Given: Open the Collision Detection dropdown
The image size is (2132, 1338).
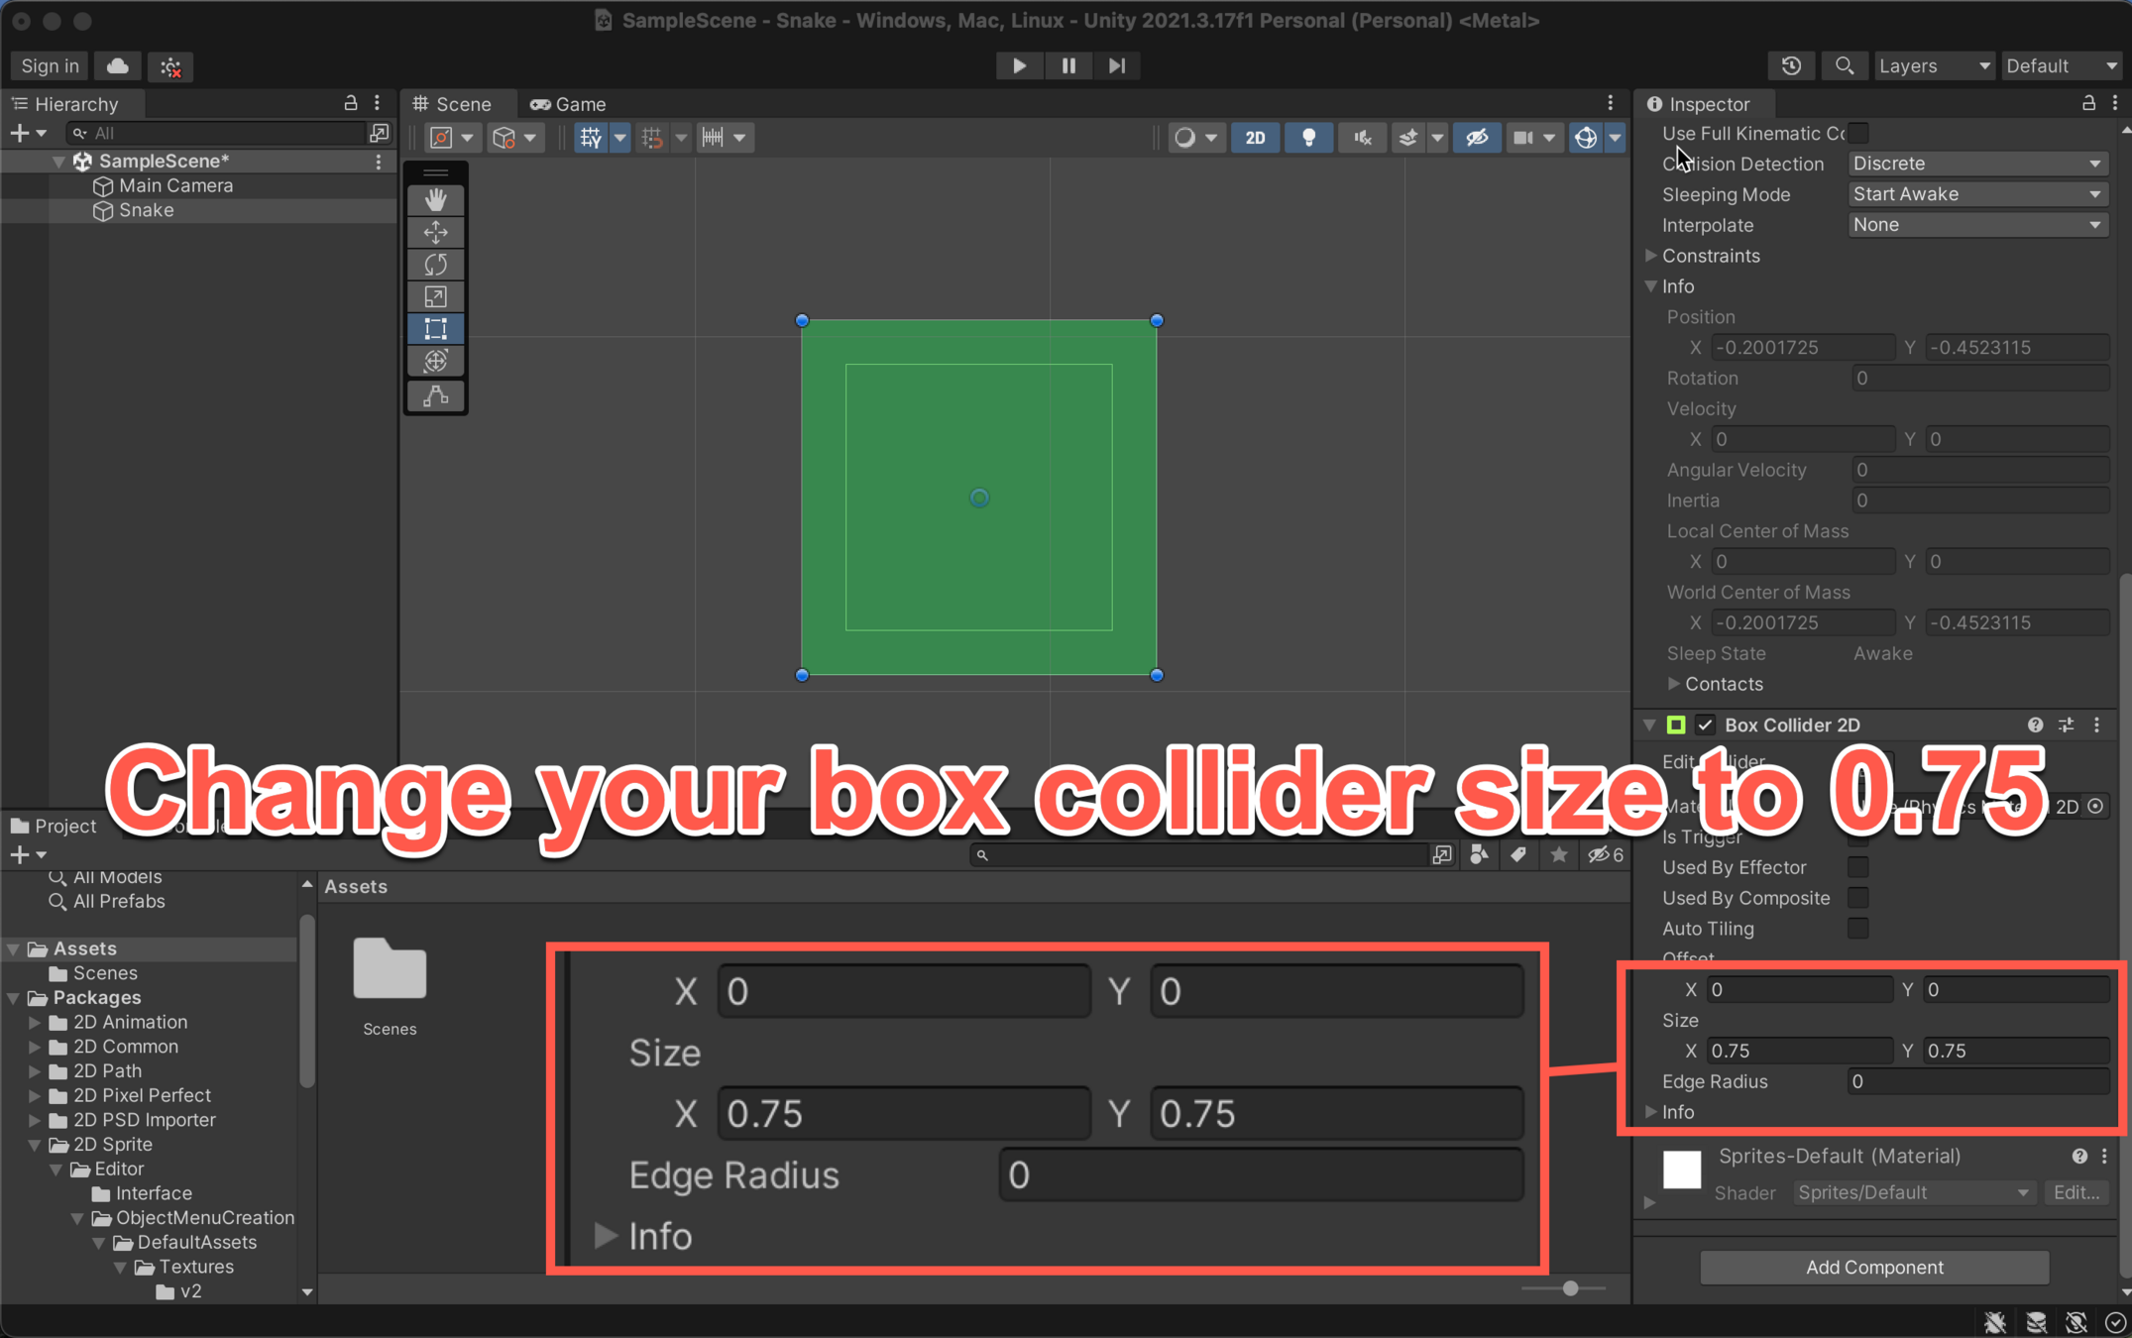Looking at the screenshot, I should [1976, 164].
